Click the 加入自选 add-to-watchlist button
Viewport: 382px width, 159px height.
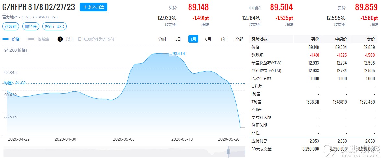(93, 7)
